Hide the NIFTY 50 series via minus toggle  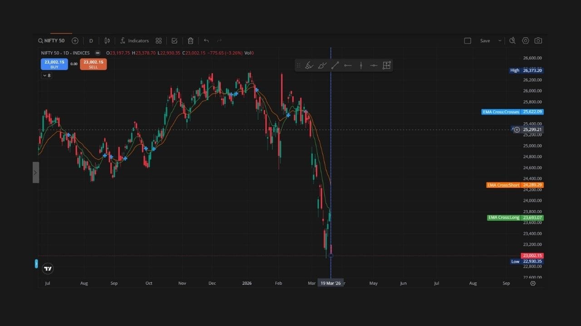tap(97, 53)
